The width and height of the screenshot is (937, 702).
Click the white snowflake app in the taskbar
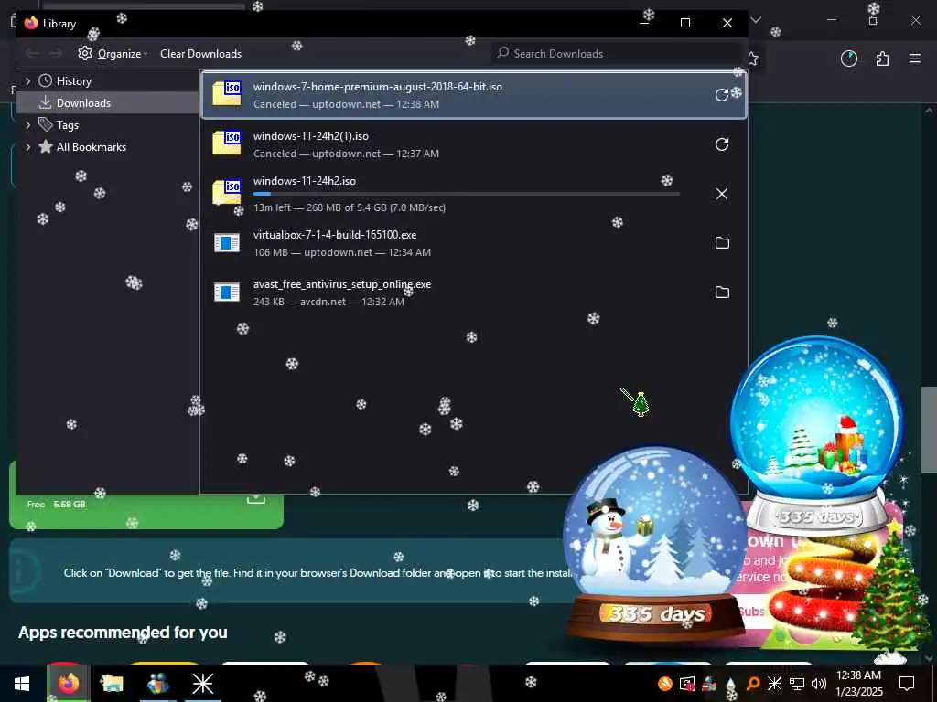click(x=202, y=684)
